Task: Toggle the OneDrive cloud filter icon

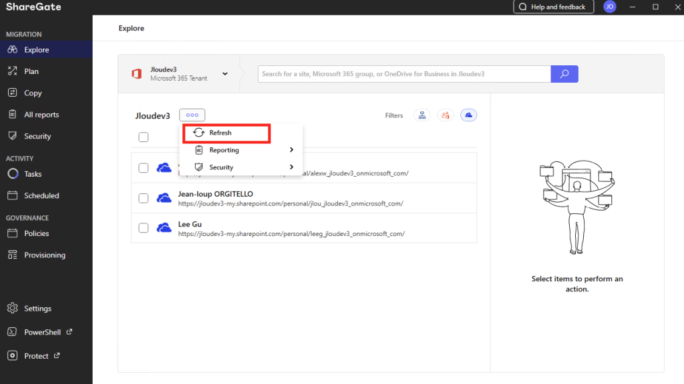Action: point(468,115)
